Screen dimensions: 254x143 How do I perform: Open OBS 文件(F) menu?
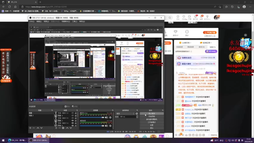click(x=32, y=21)
